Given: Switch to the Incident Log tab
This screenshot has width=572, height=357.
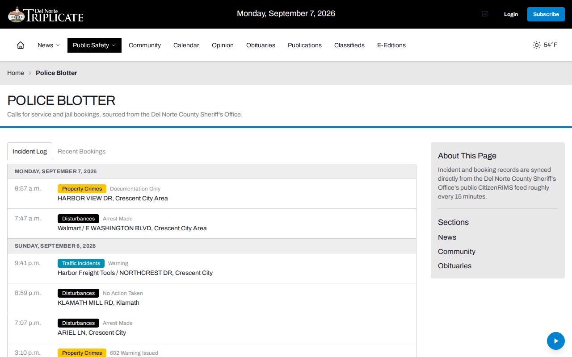Looking at the screenshot, I should 29,151.
